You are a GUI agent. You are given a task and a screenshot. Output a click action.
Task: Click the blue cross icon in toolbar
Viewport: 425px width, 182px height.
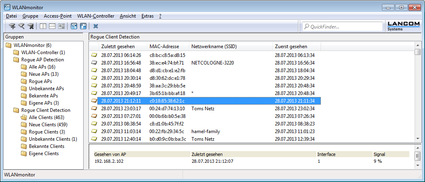click(x=96, y=26)
